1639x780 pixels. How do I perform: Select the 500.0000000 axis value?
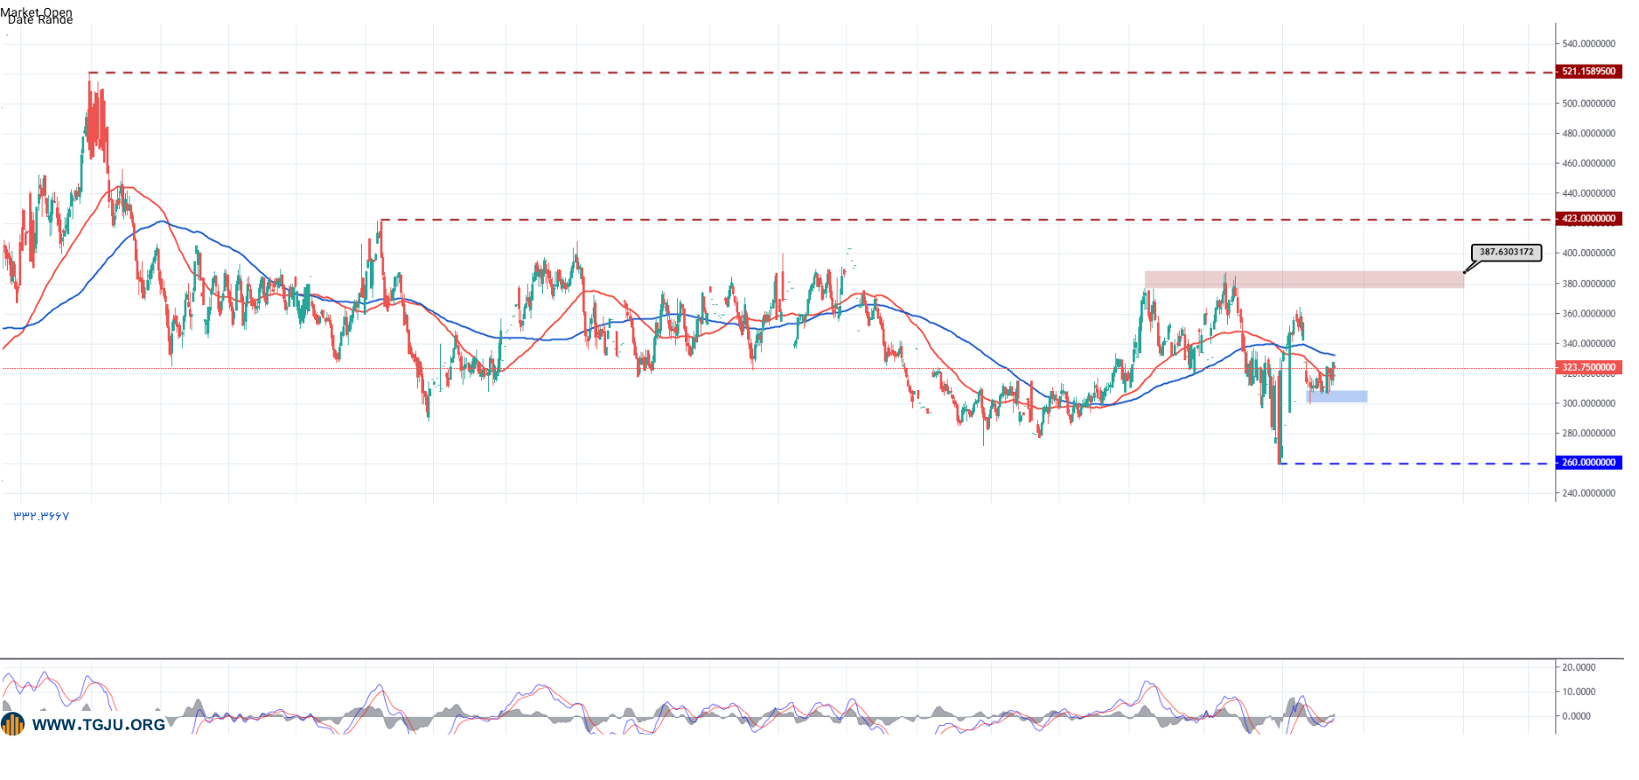(1588, 103)
